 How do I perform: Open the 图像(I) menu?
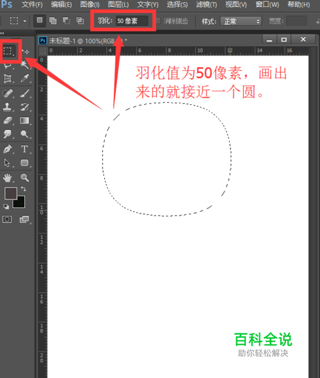click(90, 4)
